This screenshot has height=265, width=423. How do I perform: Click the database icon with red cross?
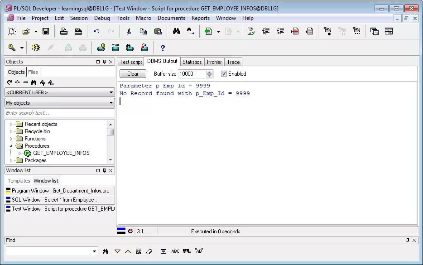[x=144, y=48]
